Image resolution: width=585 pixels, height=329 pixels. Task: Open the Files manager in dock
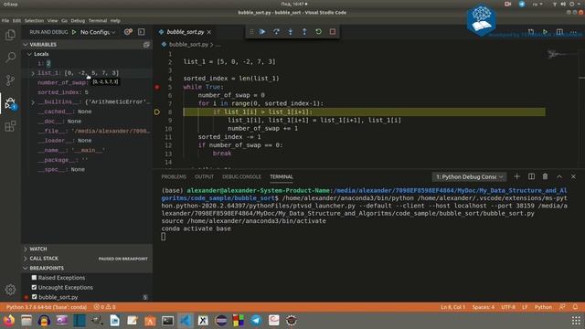(x=27, y=321)
